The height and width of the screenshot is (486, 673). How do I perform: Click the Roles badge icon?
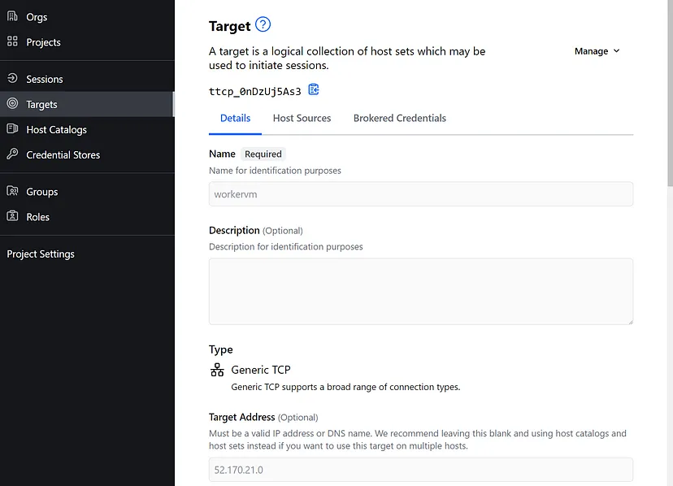tap(12, 217)
